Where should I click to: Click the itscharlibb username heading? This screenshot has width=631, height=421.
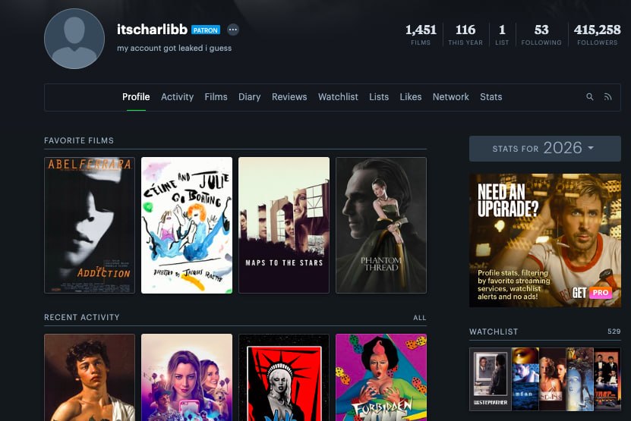152,30
